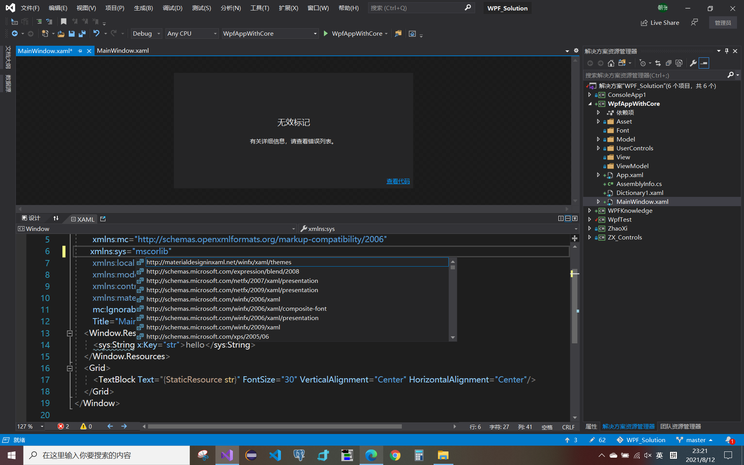Click the 查看代码 link in designer
The image size is (744, 465).
398,181
